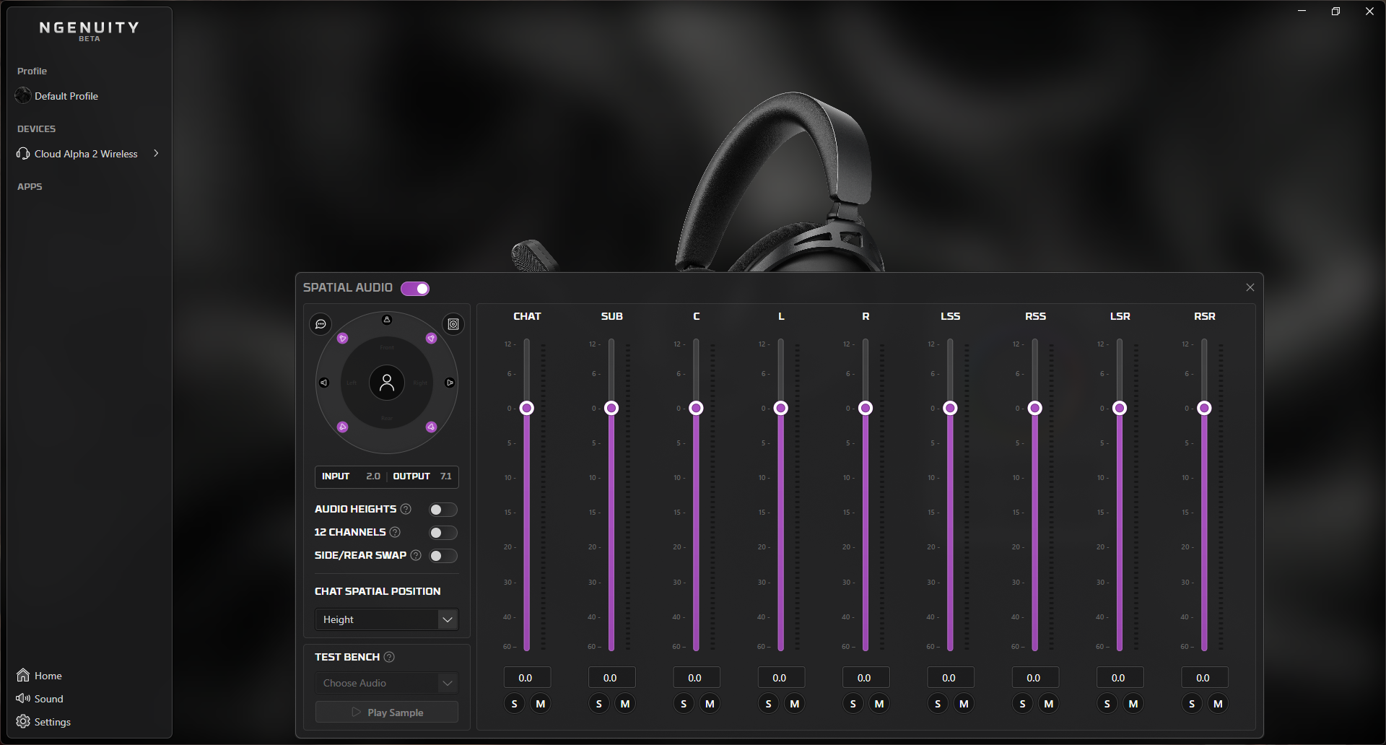The width and height of the screenshot is (1386, 745).
Task: Click the Play Sample button
Action: point(386,712)
